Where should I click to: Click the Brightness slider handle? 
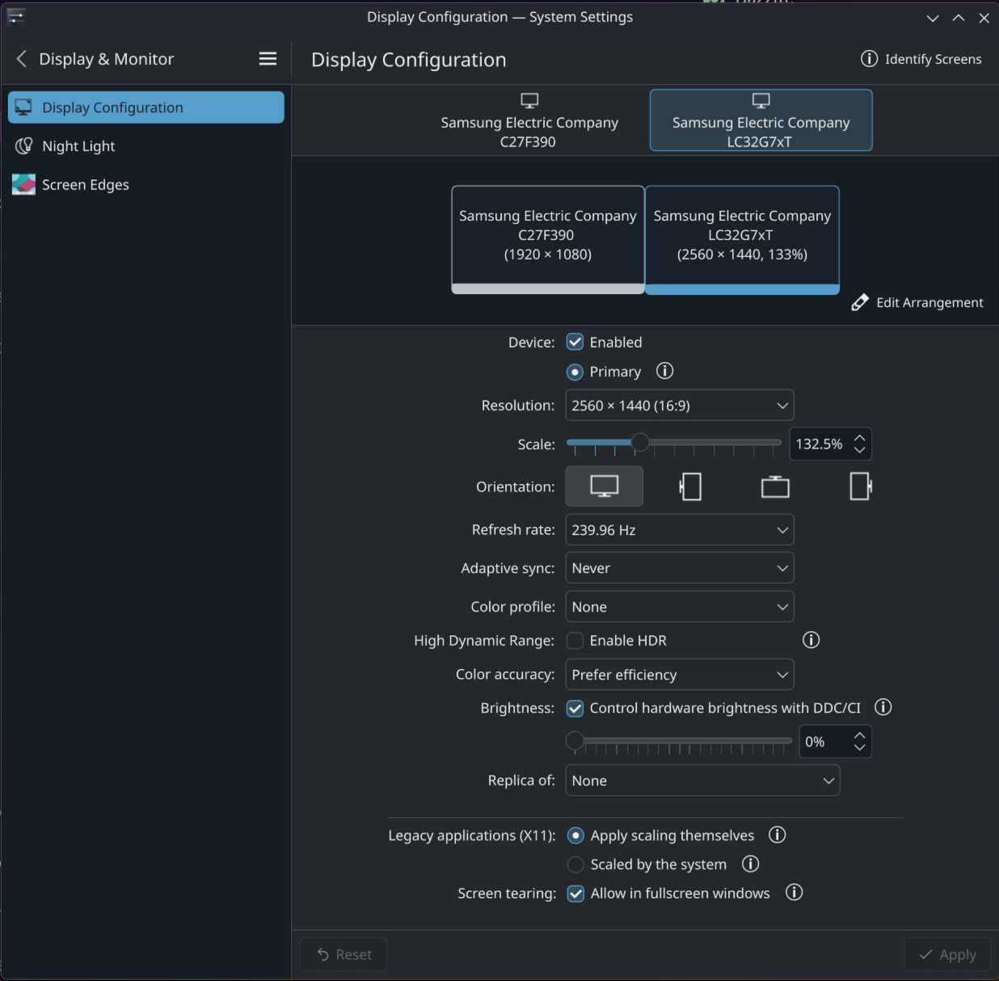(575, 740)
